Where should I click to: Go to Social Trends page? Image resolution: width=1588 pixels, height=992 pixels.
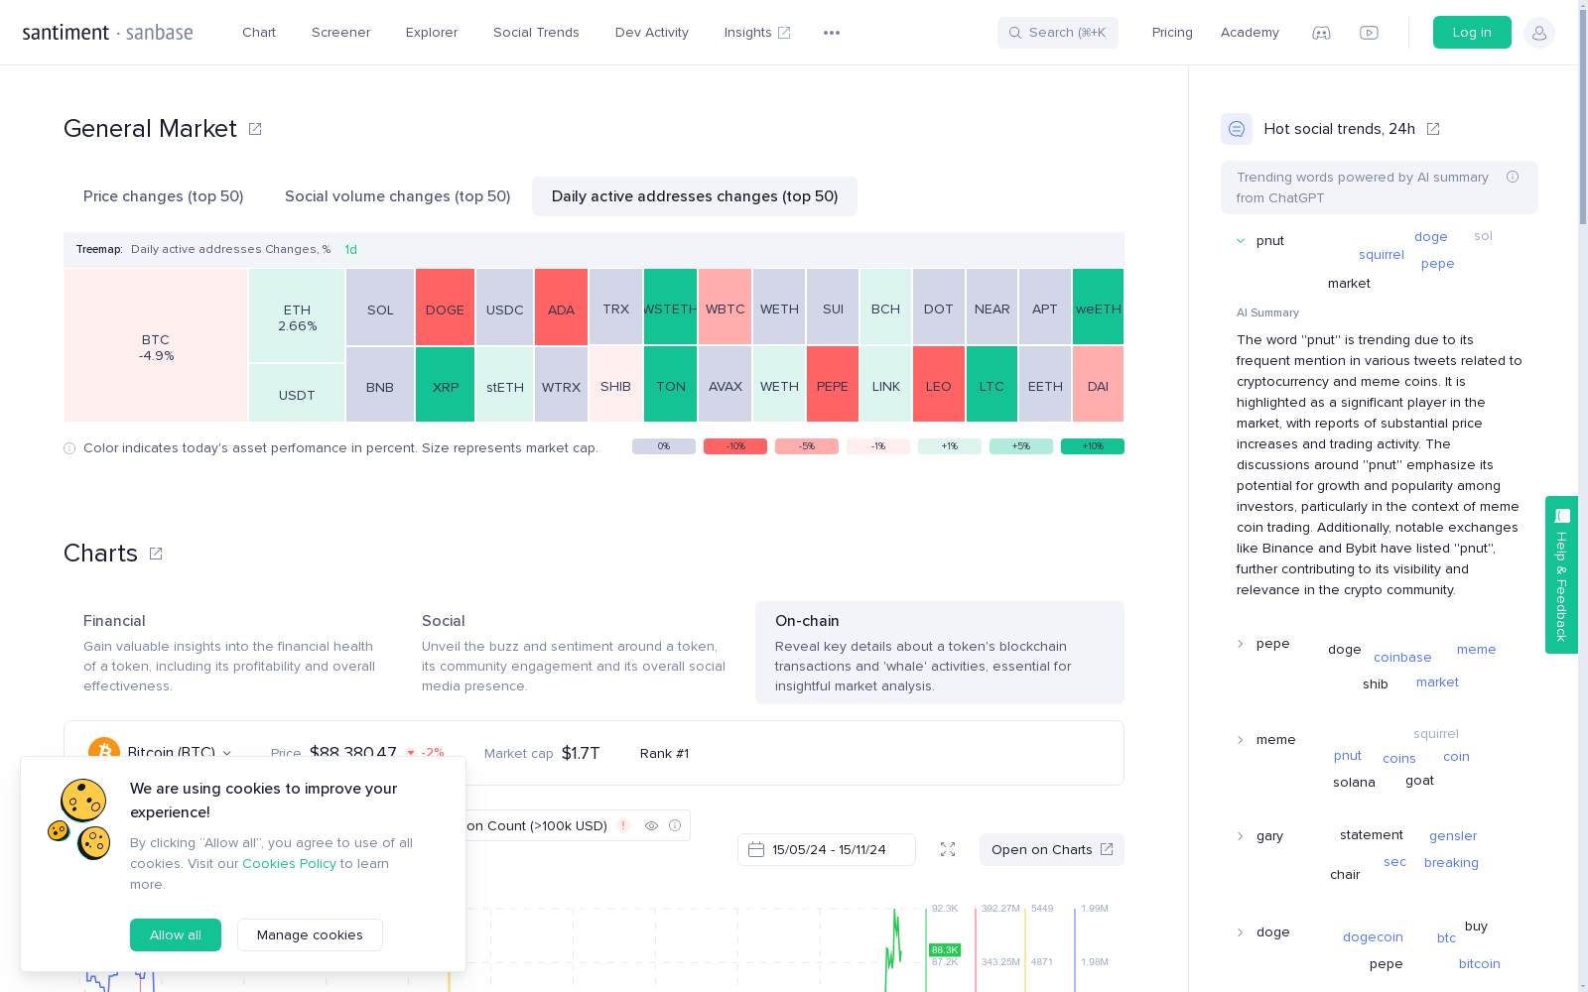click(x=536, y=33)
